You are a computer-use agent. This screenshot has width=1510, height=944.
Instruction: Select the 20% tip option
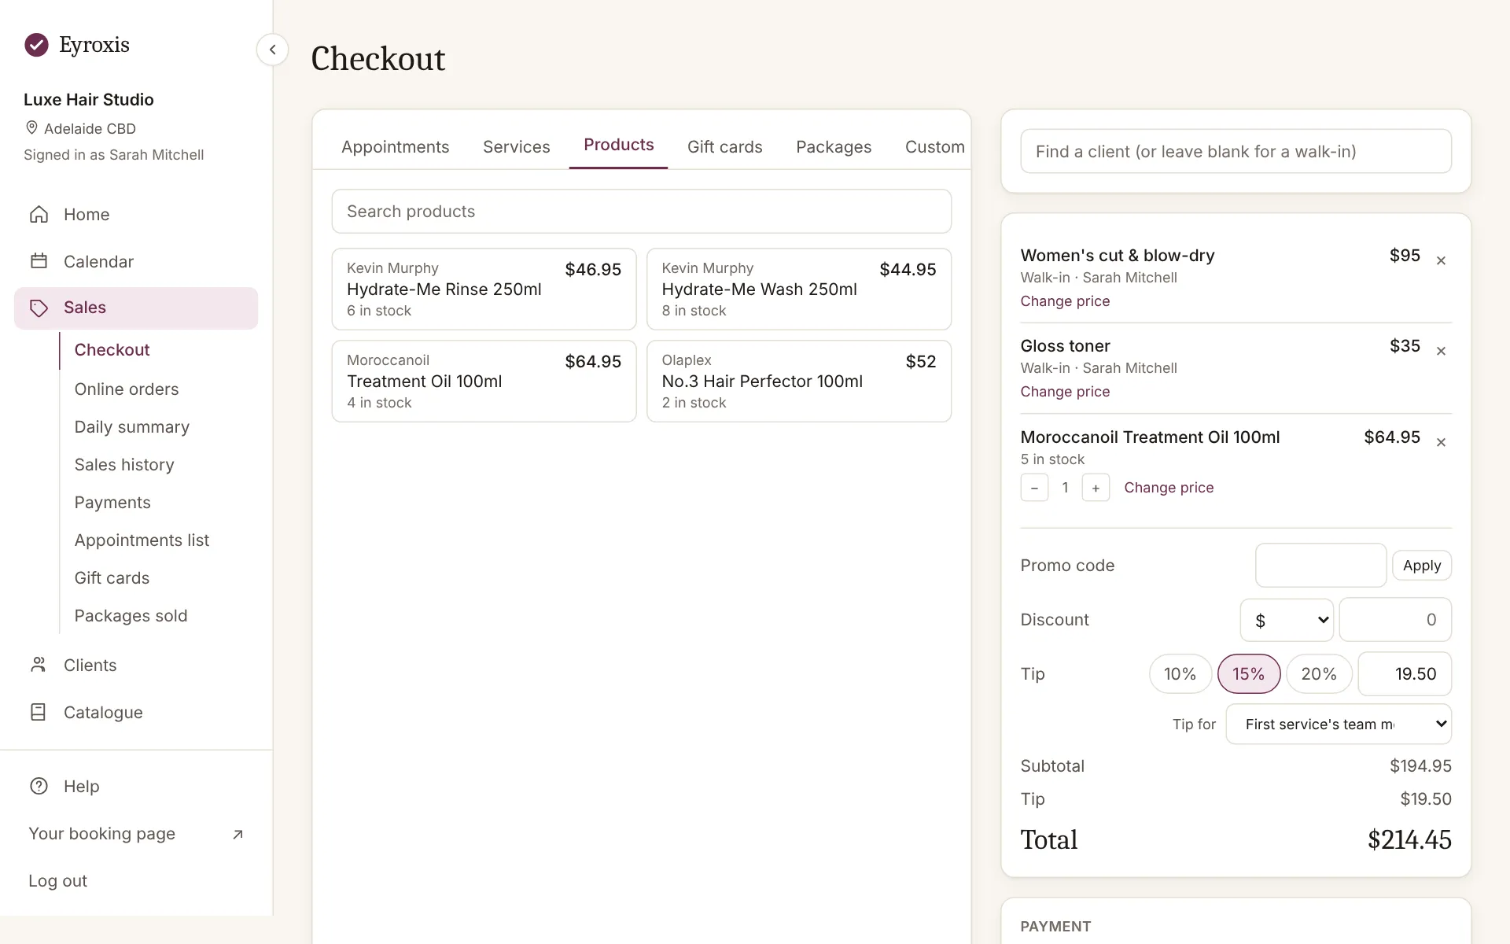[x=1319, y=674]
